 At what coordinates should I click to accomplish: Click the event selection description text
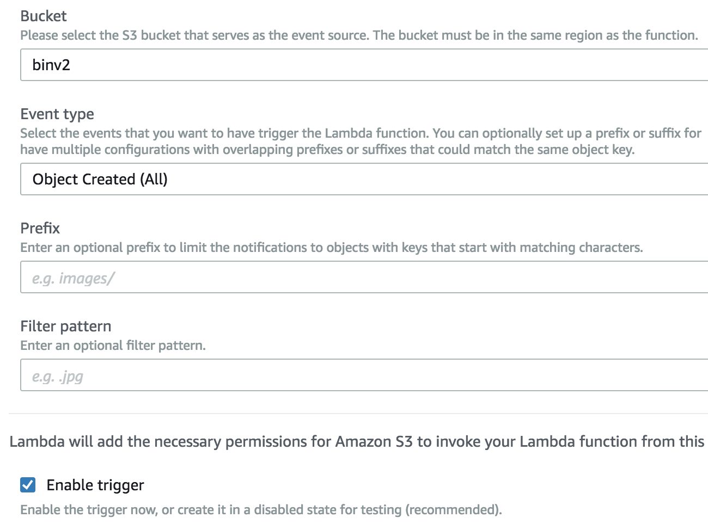pyautogui.click(x=361, y=133)
